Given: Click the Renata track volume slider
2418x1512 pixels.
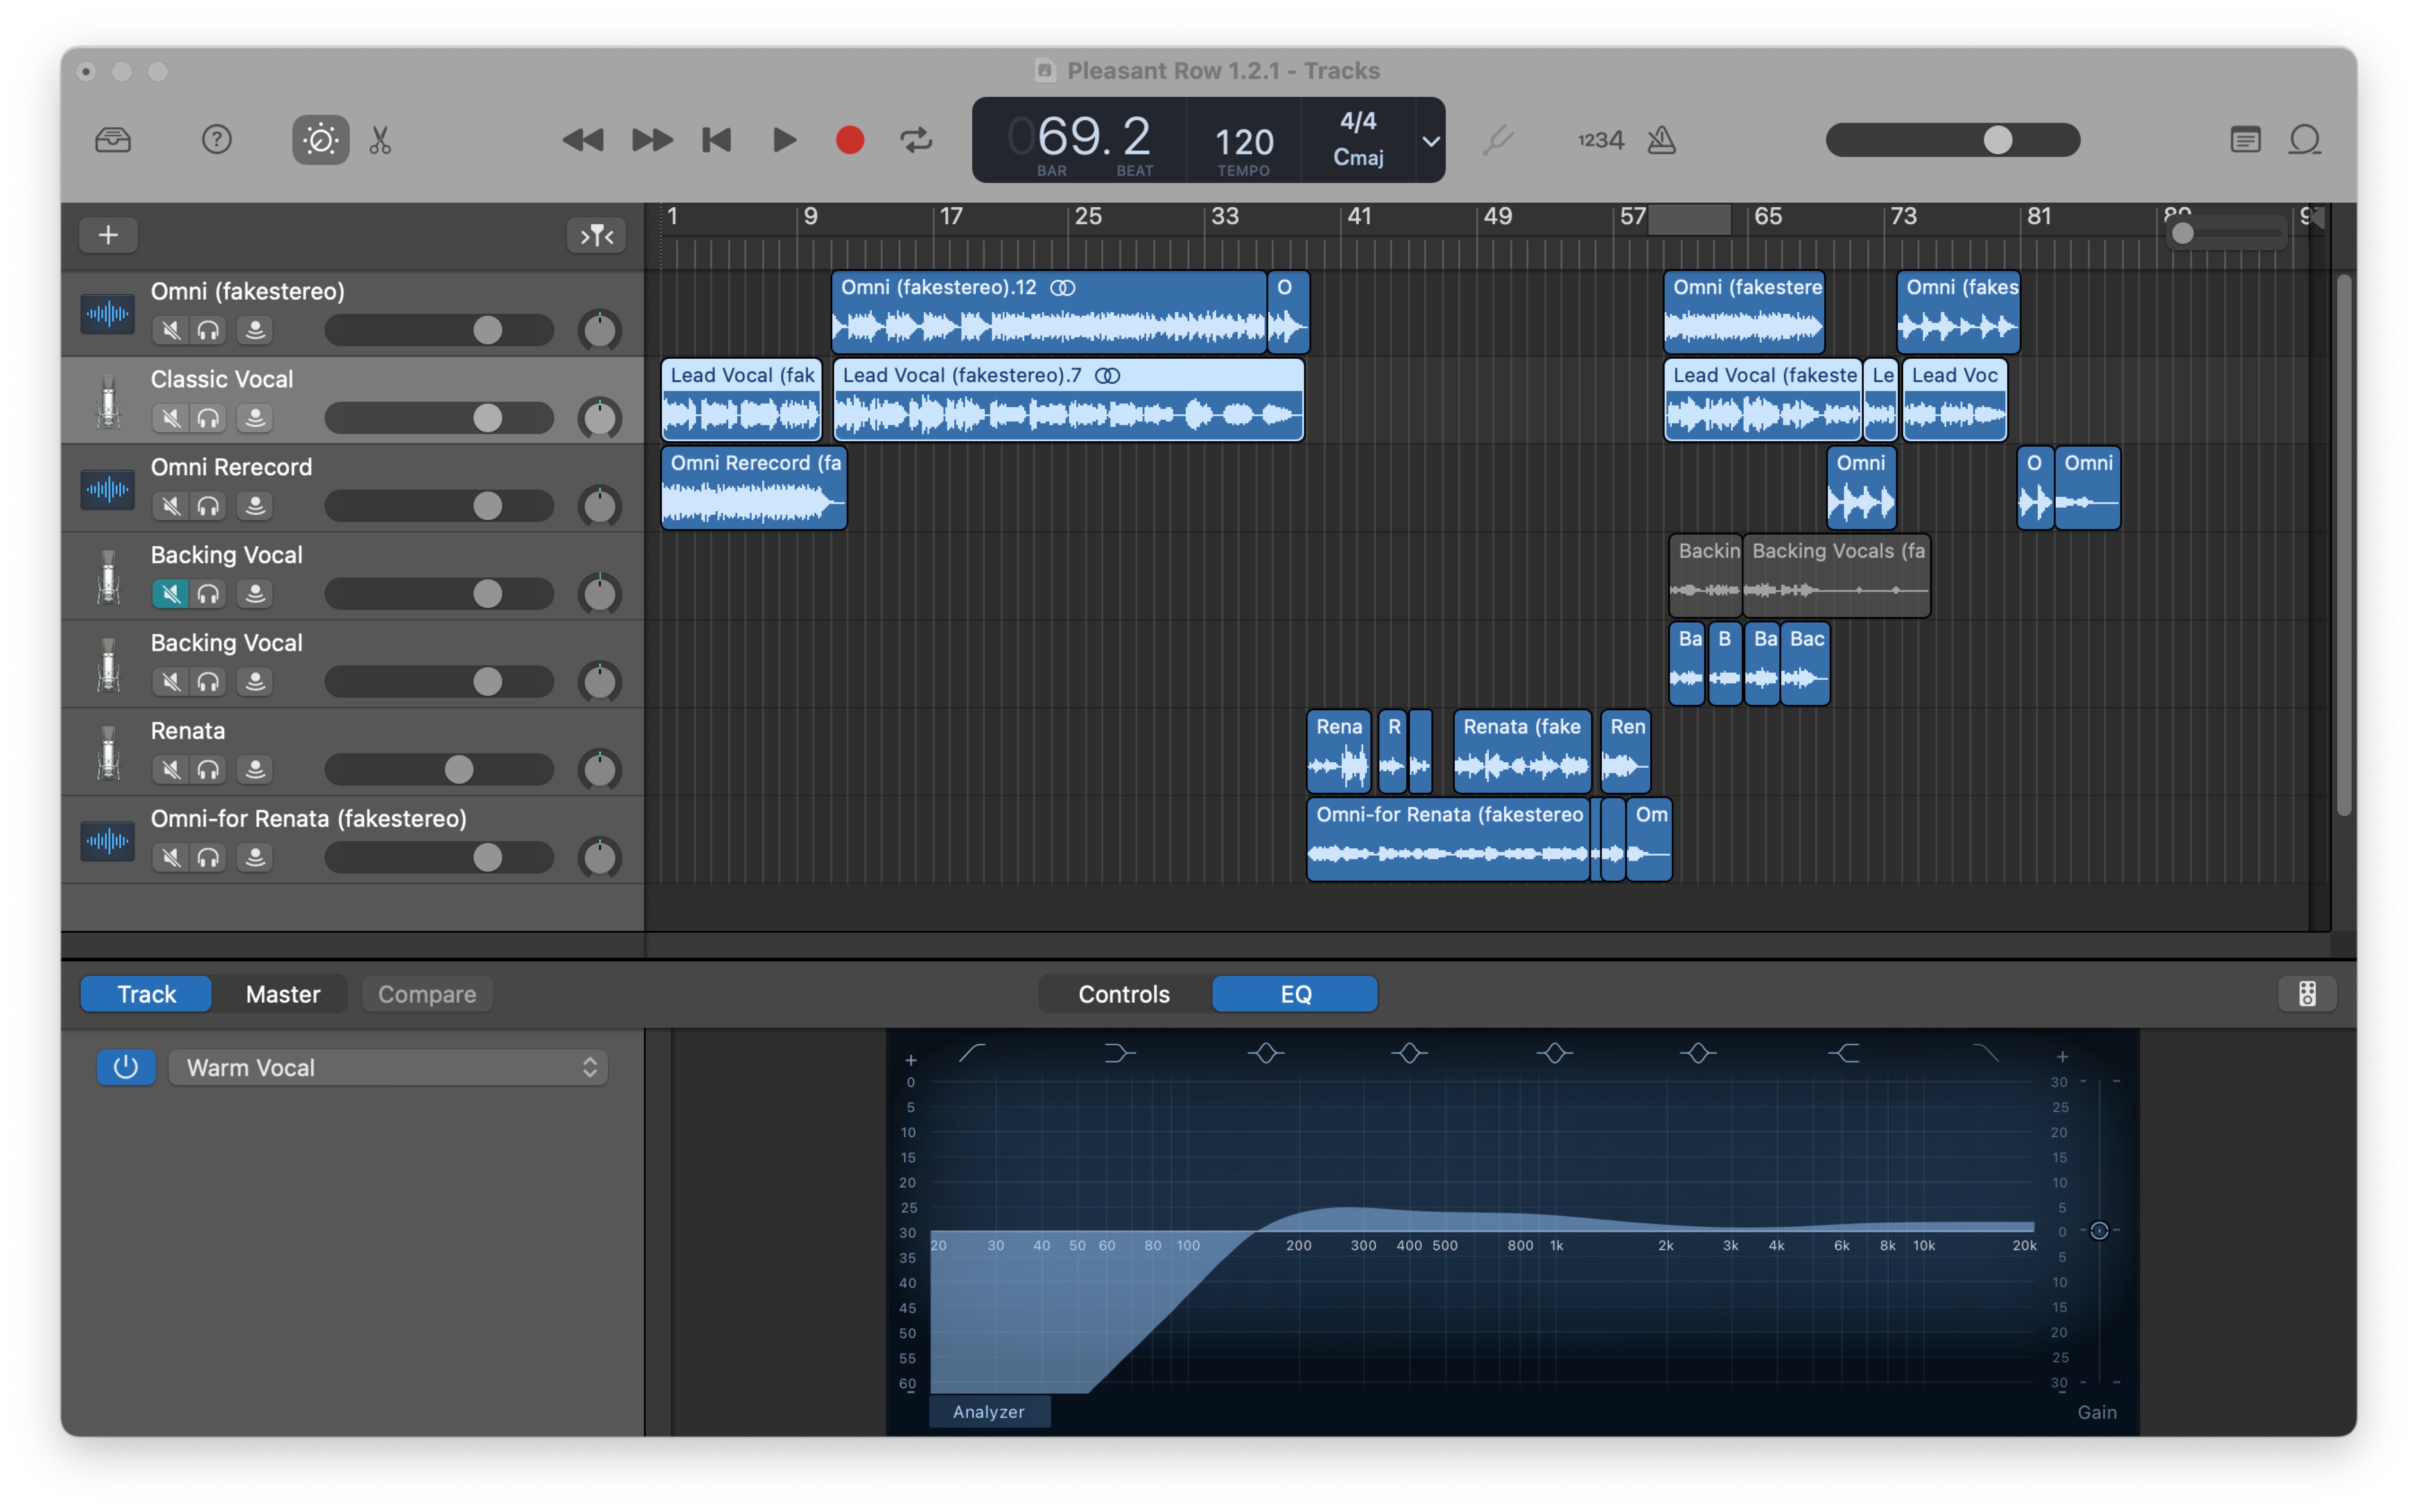Looking at the screenshot, I should click(x=439, y=770).
